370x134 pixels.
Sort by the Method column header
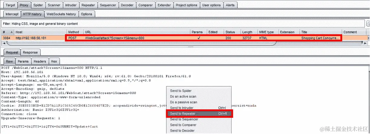click(x=75, y=32)
